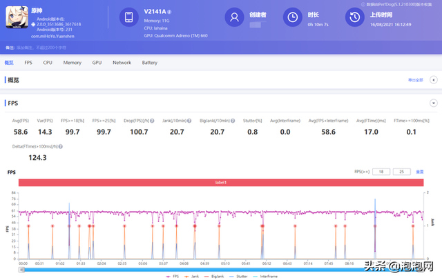The image size is (442, 280).
Task: Click the left handle of the timeline range slider
Action: [21, 270]
